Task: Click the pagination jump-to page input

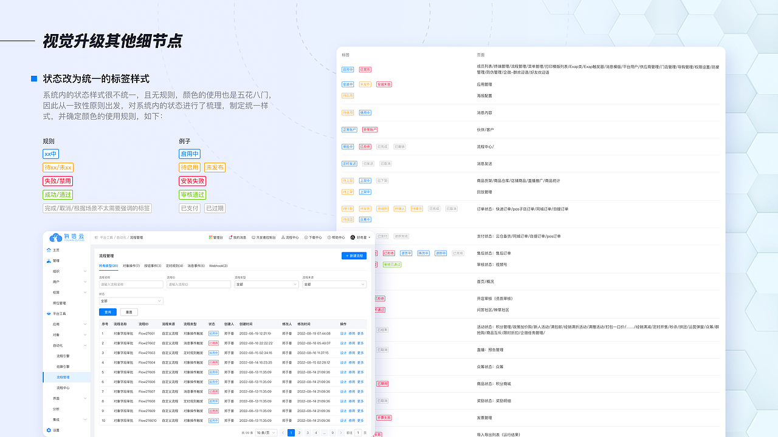Action: coord(357,433)
